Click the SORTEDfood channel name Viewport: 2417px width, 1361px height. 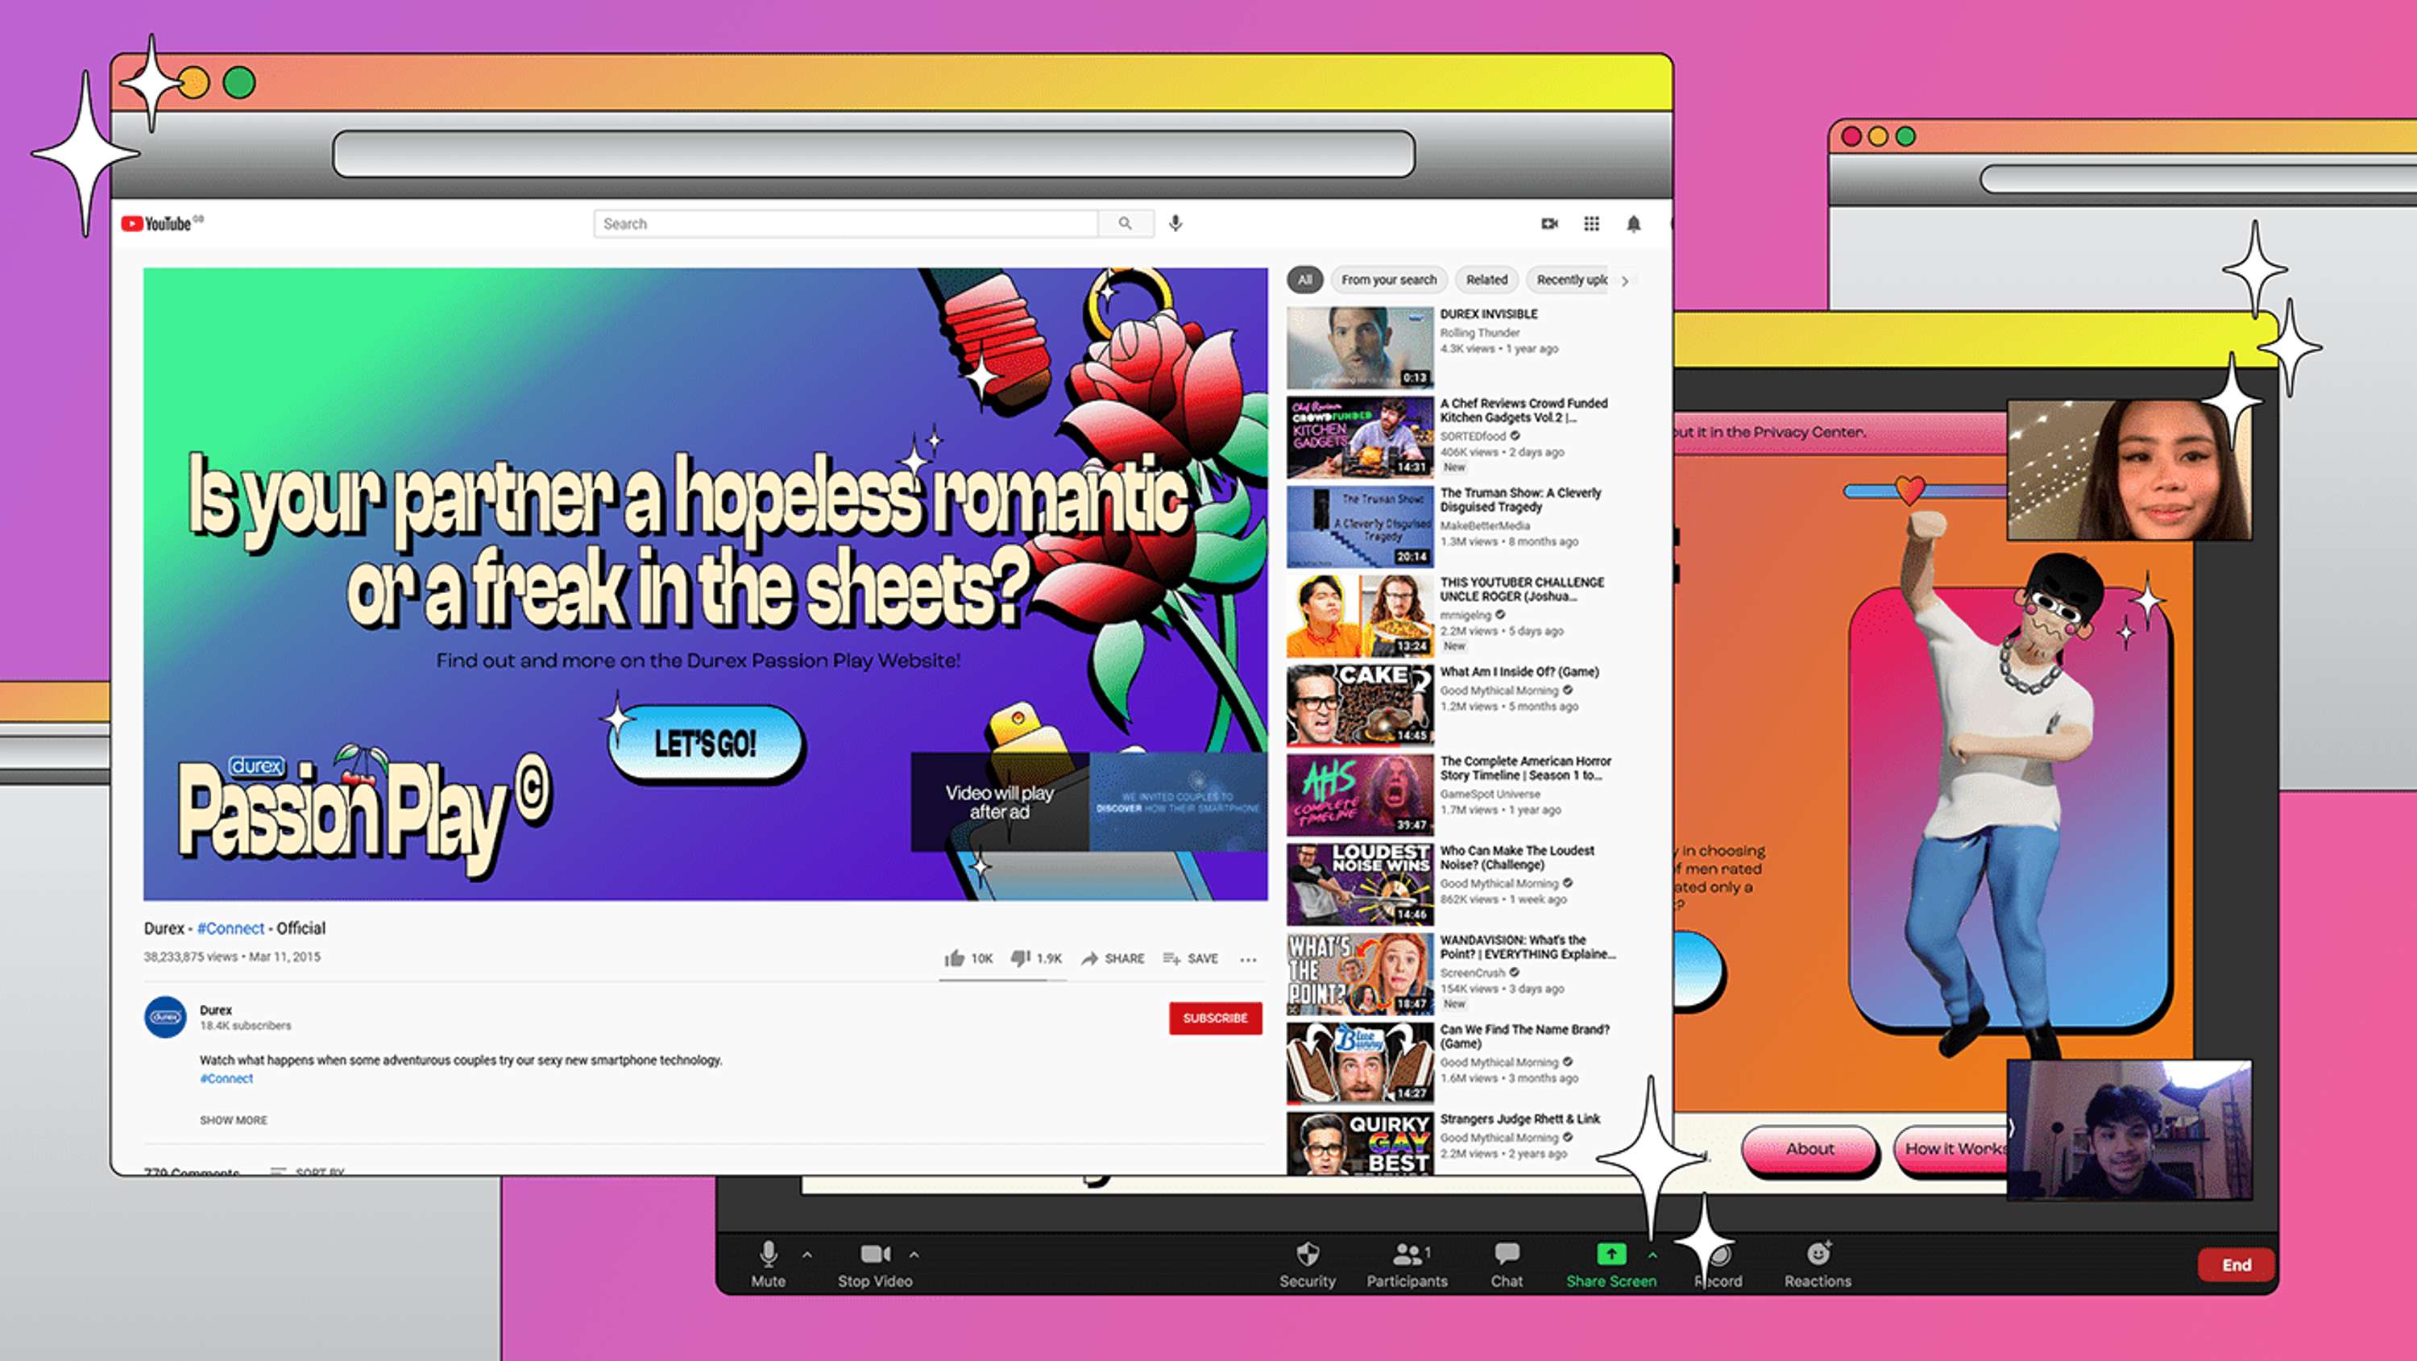pos(1473,435)
